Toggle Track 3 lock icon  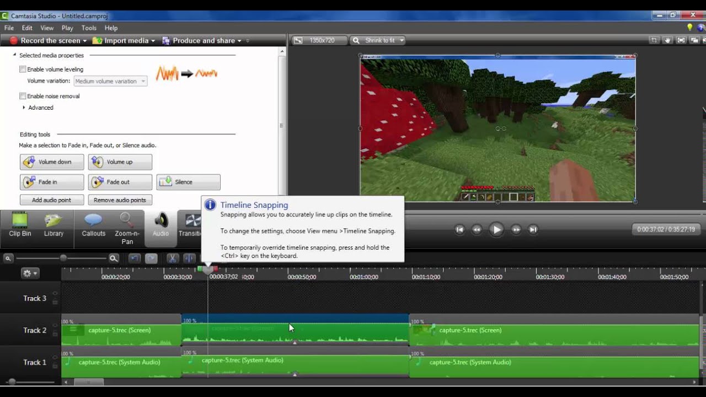[55, 302]
